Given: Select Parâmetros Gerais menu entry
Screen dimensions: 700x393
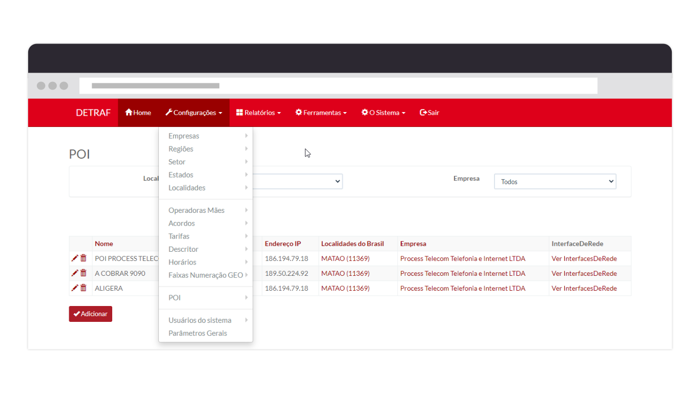Looking at the screenshot, I should point(205,333).
